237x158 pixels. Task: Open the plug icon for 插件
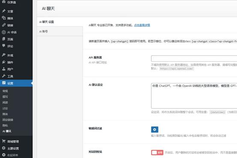[x=4, y=62]
